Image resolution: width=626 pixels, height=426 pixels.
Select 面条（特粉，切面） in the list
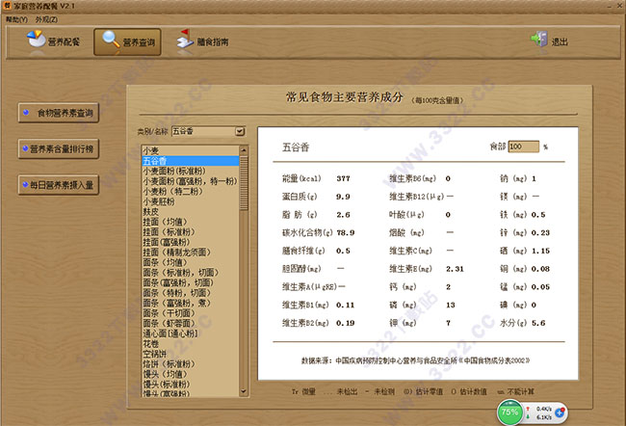tap(190, 293)
